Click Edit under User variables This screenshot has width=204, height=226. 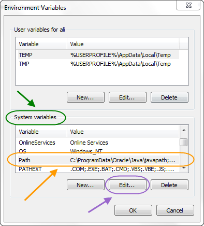tap(127, 97)
